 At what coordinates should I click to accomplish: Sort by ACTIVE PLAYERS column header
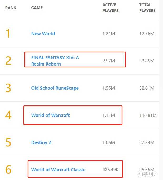point(111,8)
